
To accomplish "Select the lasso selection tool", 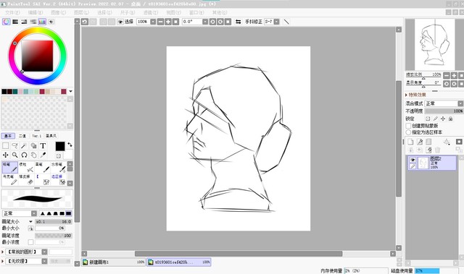I will pos(14,146).
